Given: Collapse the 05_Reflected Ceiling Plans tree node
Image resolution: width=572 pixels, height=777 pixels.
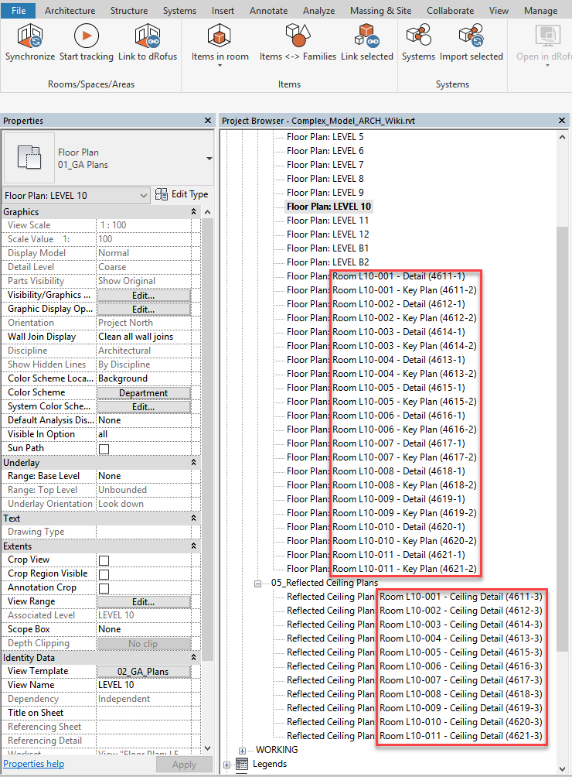Looking at the screenshot, I should 259,583.
